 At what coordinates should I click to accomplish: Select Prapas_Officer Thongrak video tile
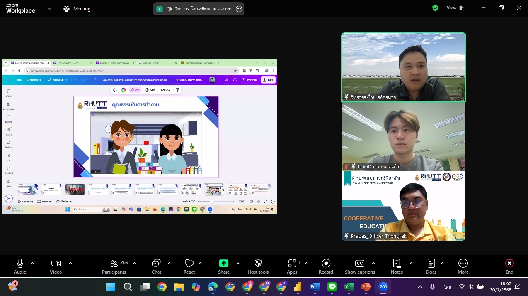point(404,206)
